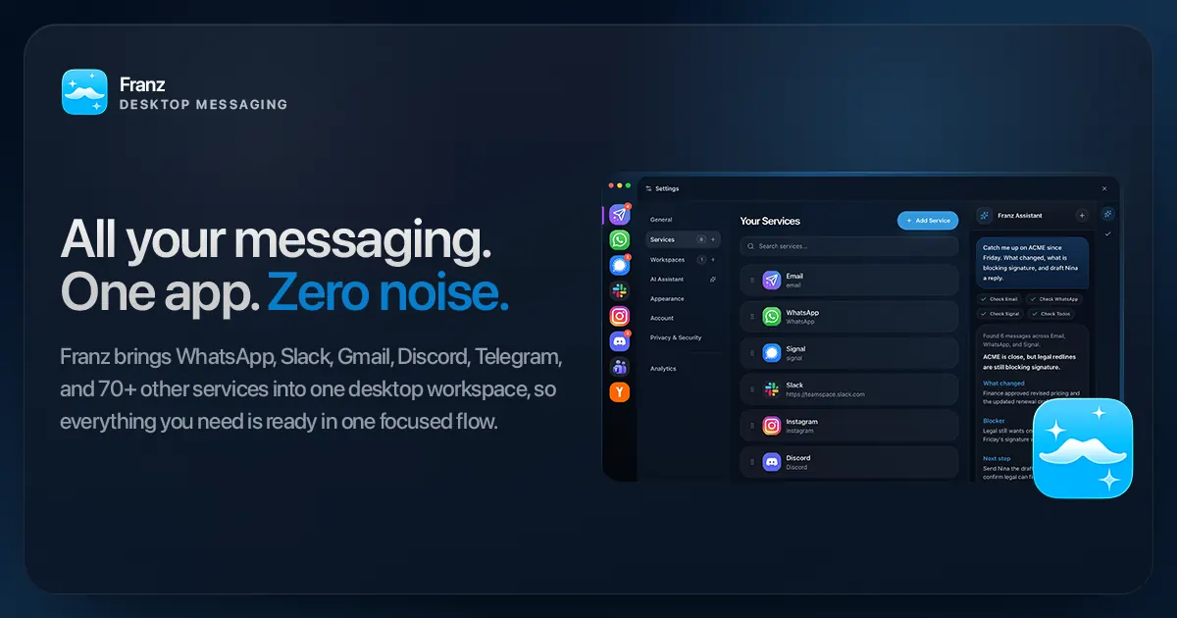Click the settings sliders icon beside the Settings title
The height and width of the screenshot is (618, 1177).
tap(648, 188)
